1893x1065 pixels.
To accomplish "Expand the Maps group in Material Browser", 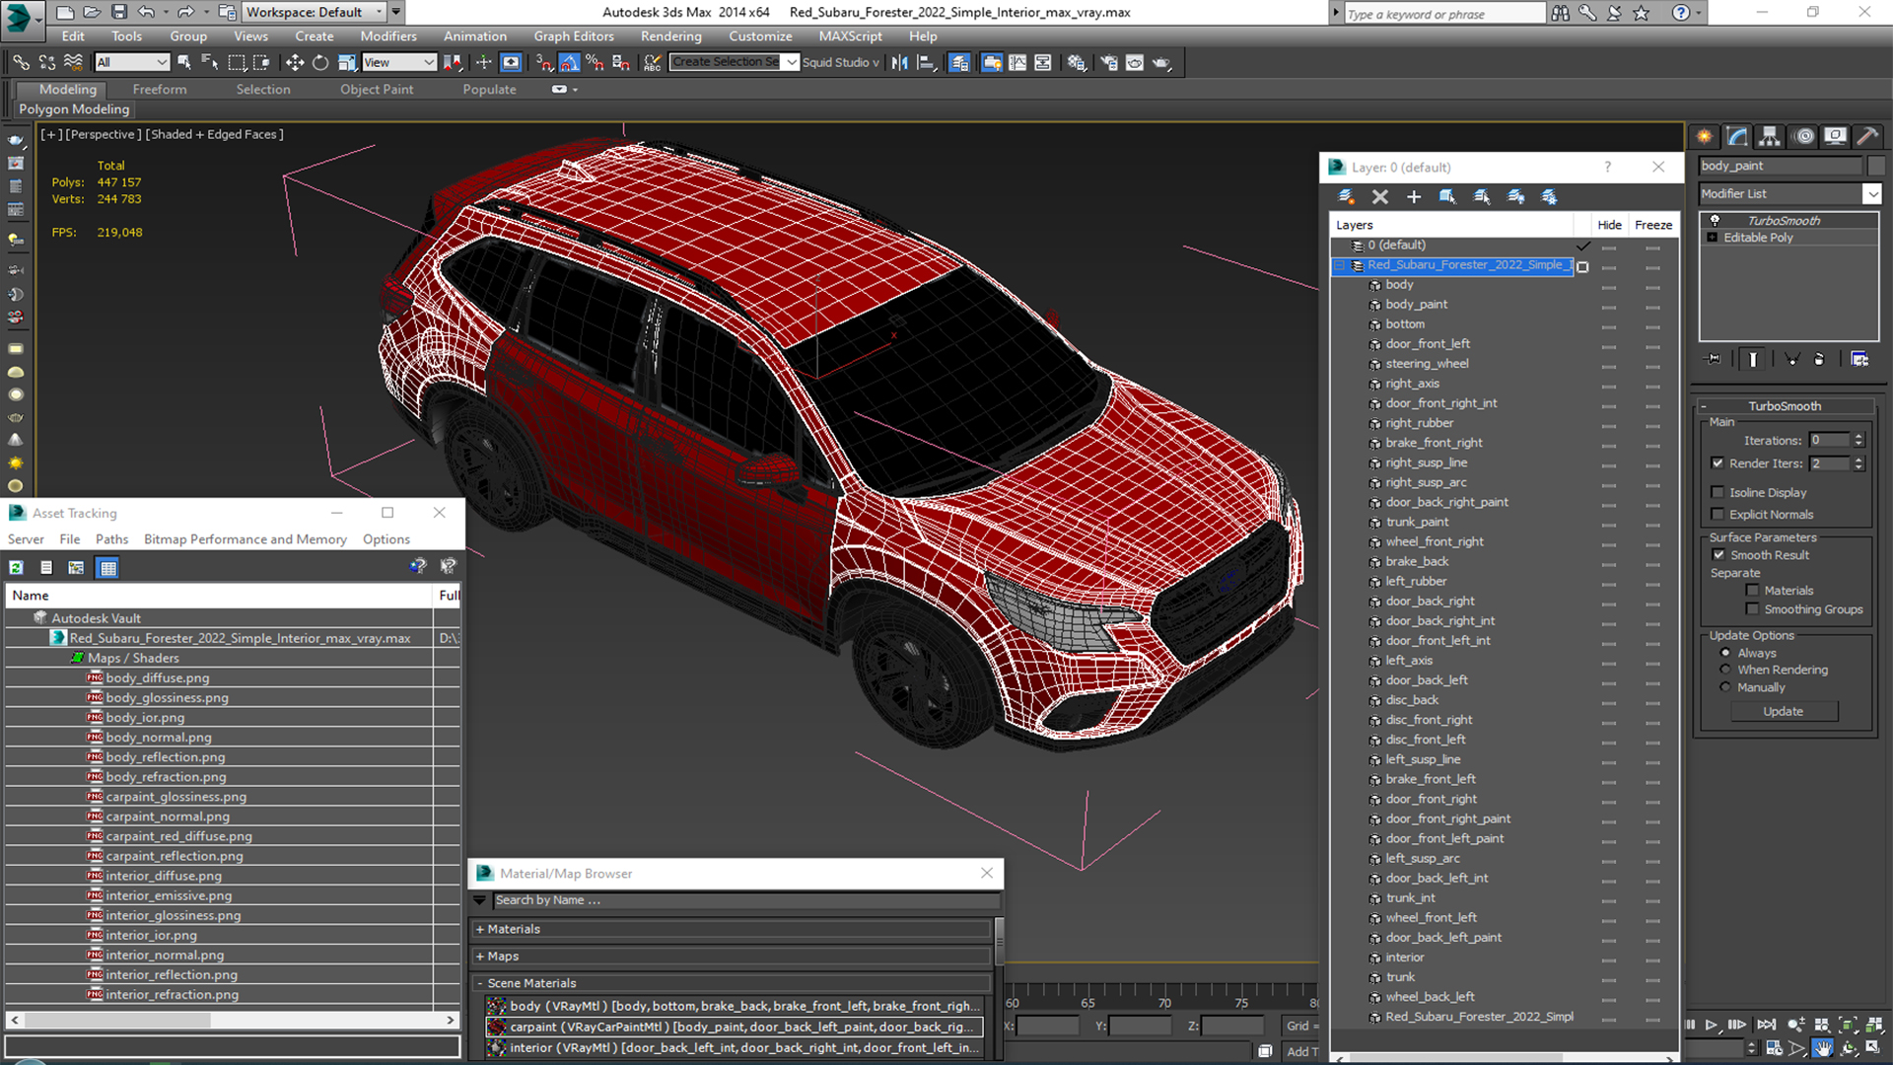I will [x=479, y=957].
